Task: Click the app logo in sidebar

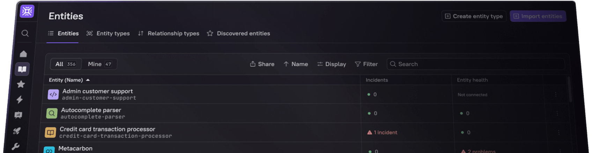Action: click(x=27, y=11)
